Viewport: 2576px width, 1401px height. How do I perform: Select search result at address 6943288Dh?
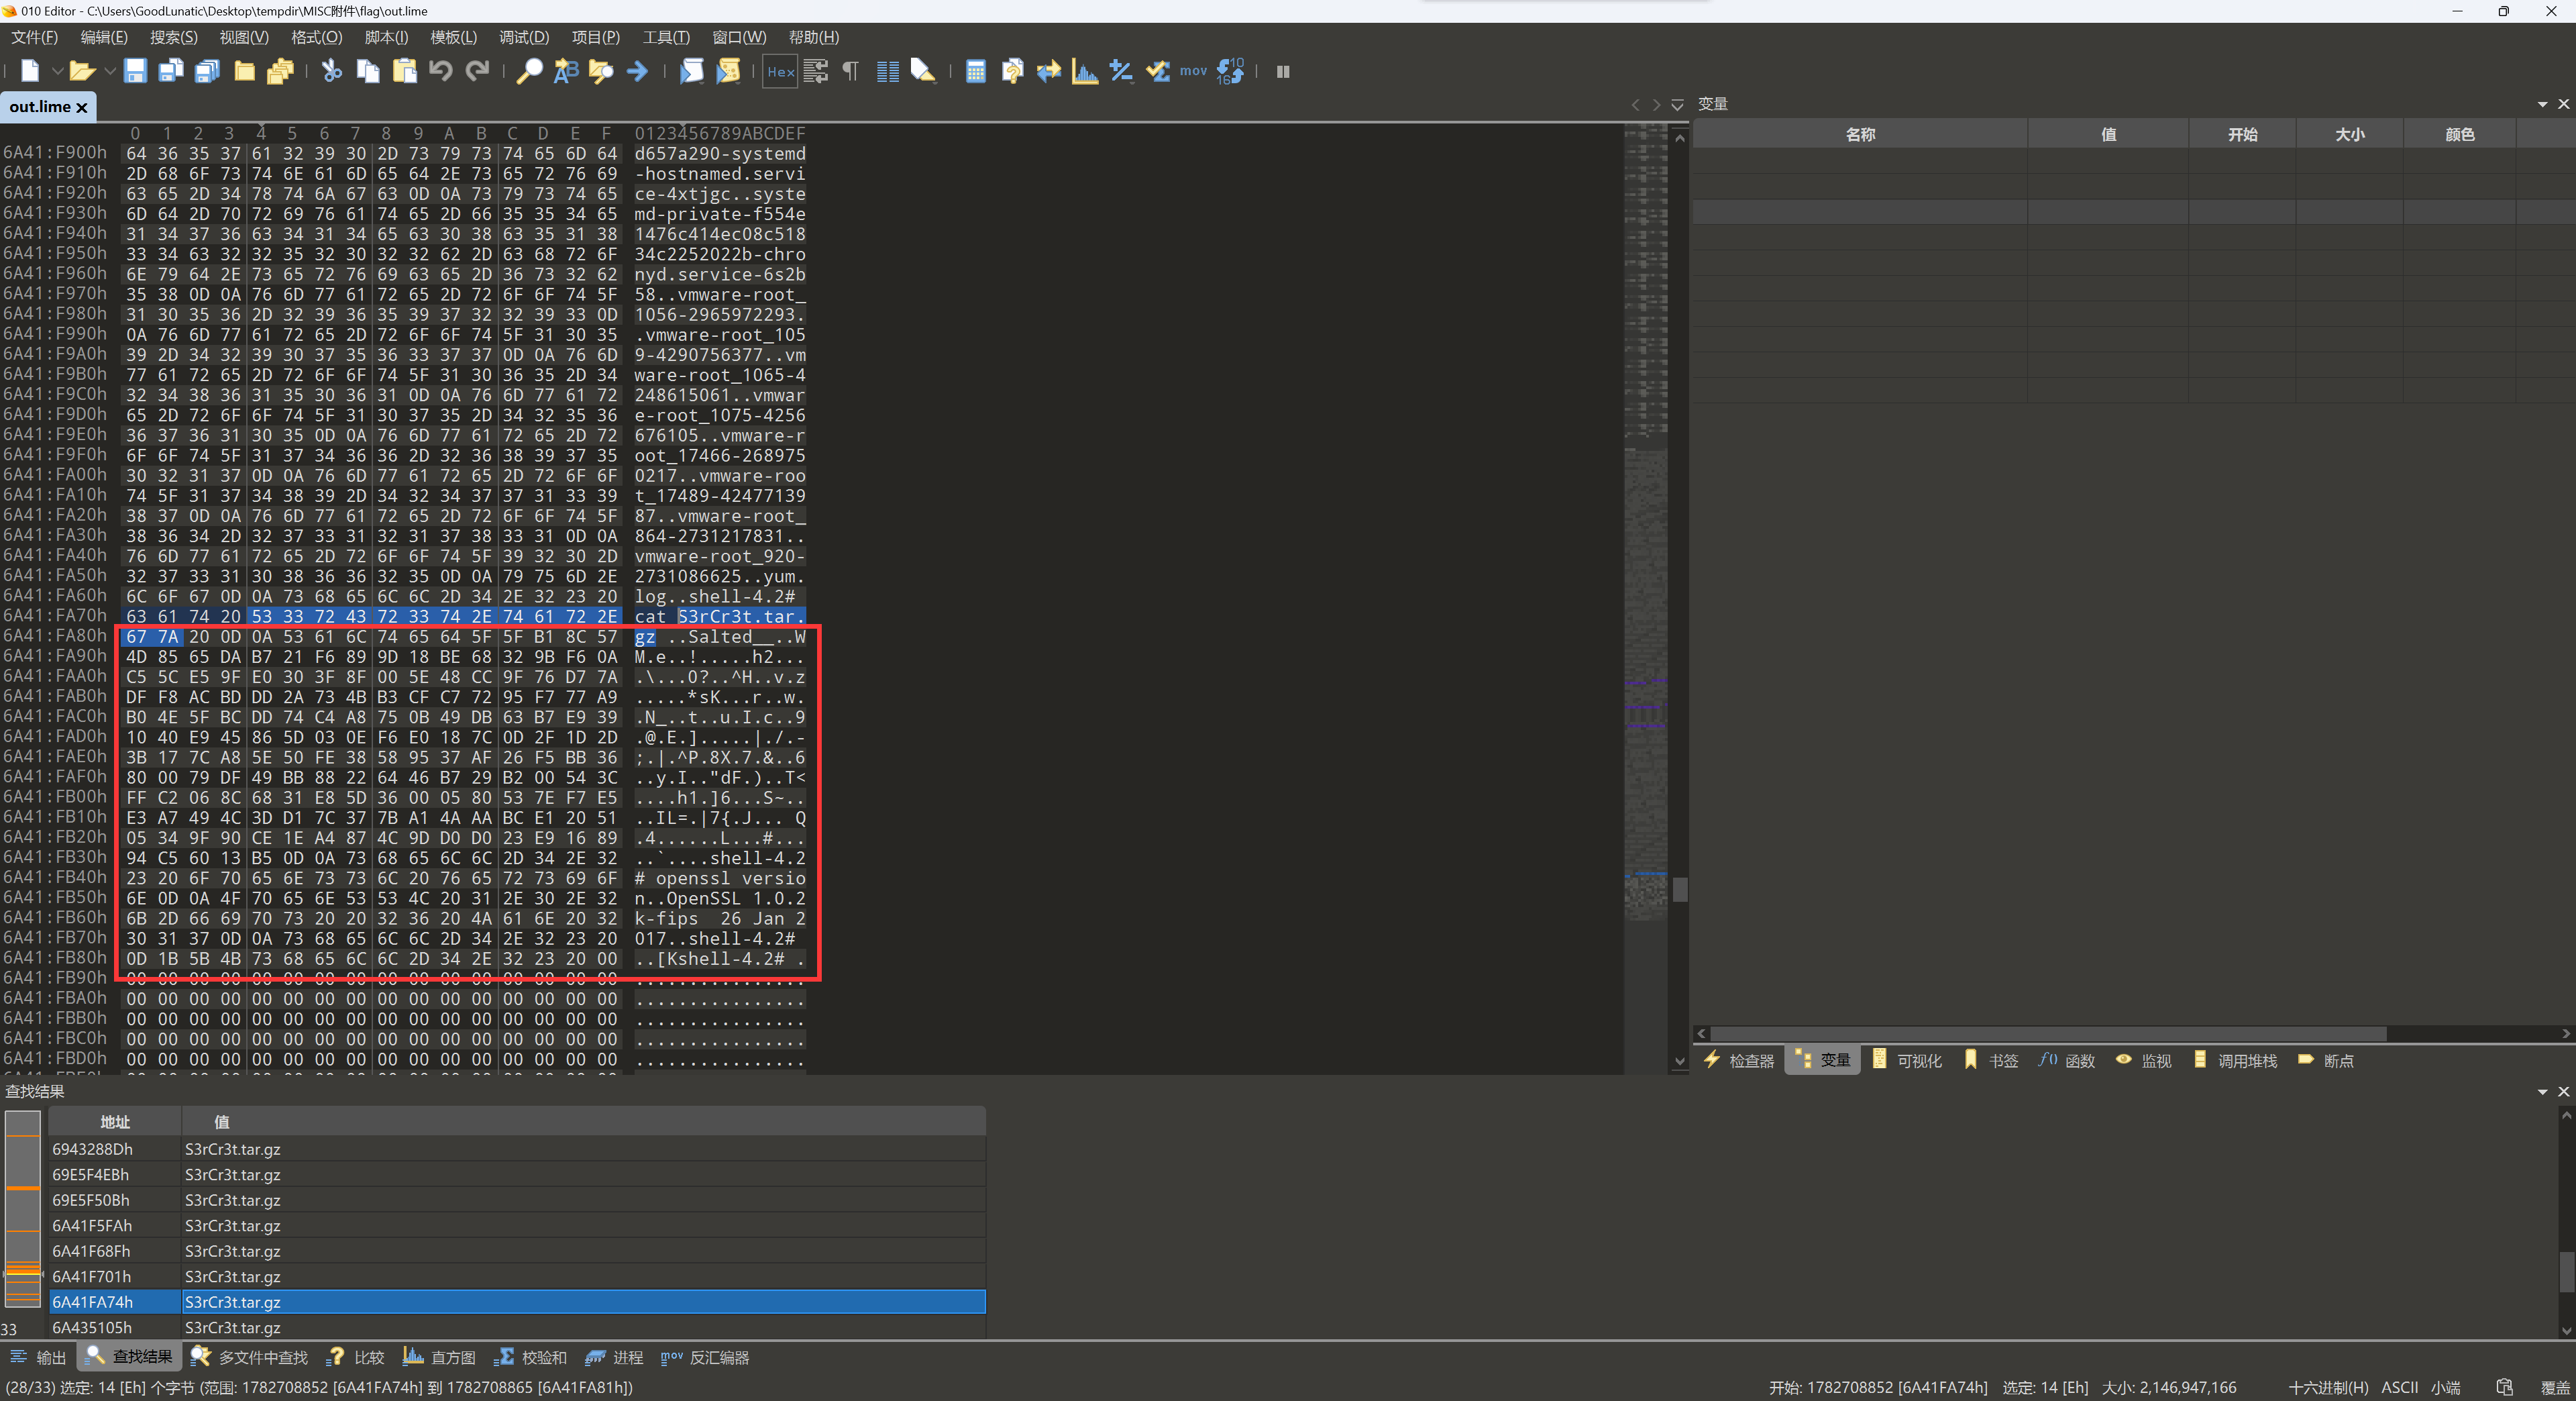[x=517, y=1149]
